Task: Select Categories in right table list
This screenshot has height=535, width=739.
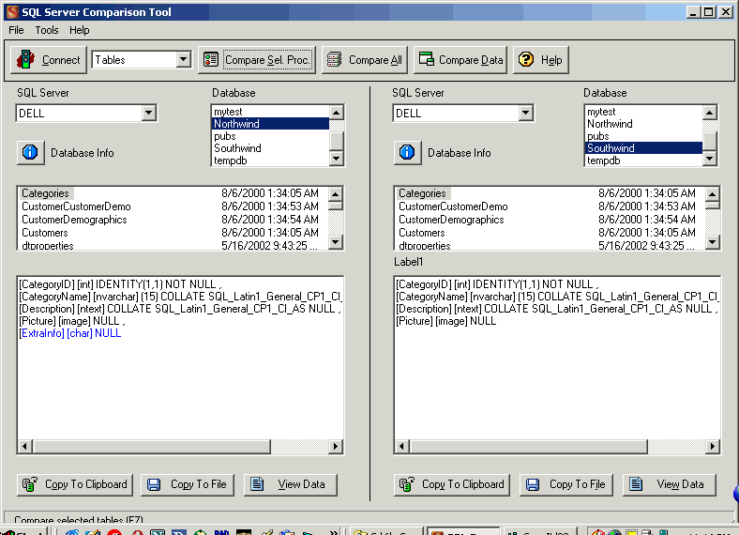Action: pyautogui.click(x=422, y=193)
